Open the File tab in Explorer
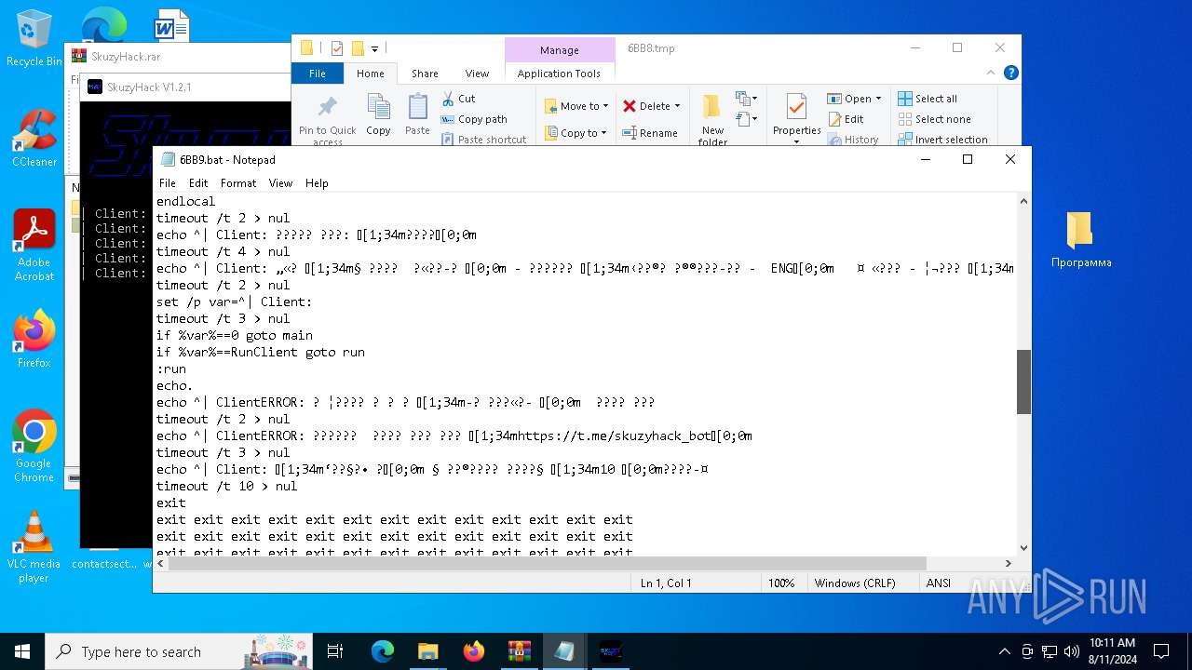 pyautogui.click(x=318, y=74)
